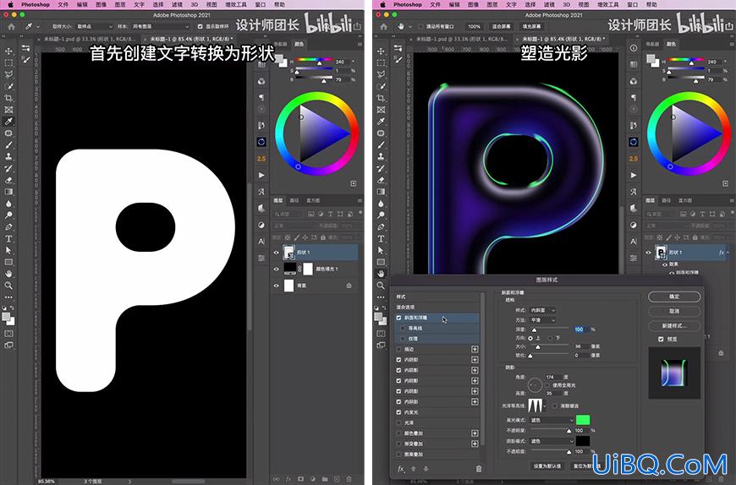Select the Dodge tool in right window
This screenshot has width=736, height=485.
point(381,215)
